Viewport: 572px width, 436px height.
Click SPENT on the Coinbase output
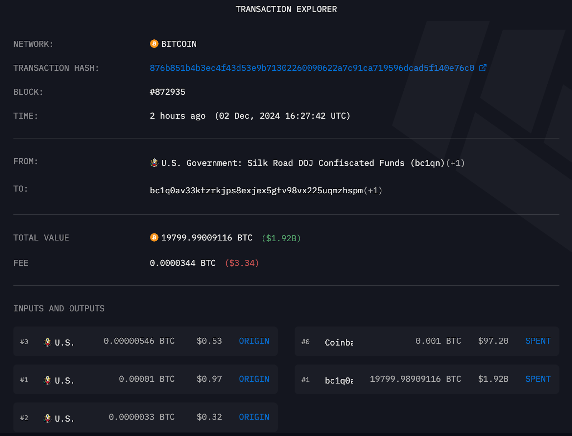click(x=538, y=341)
